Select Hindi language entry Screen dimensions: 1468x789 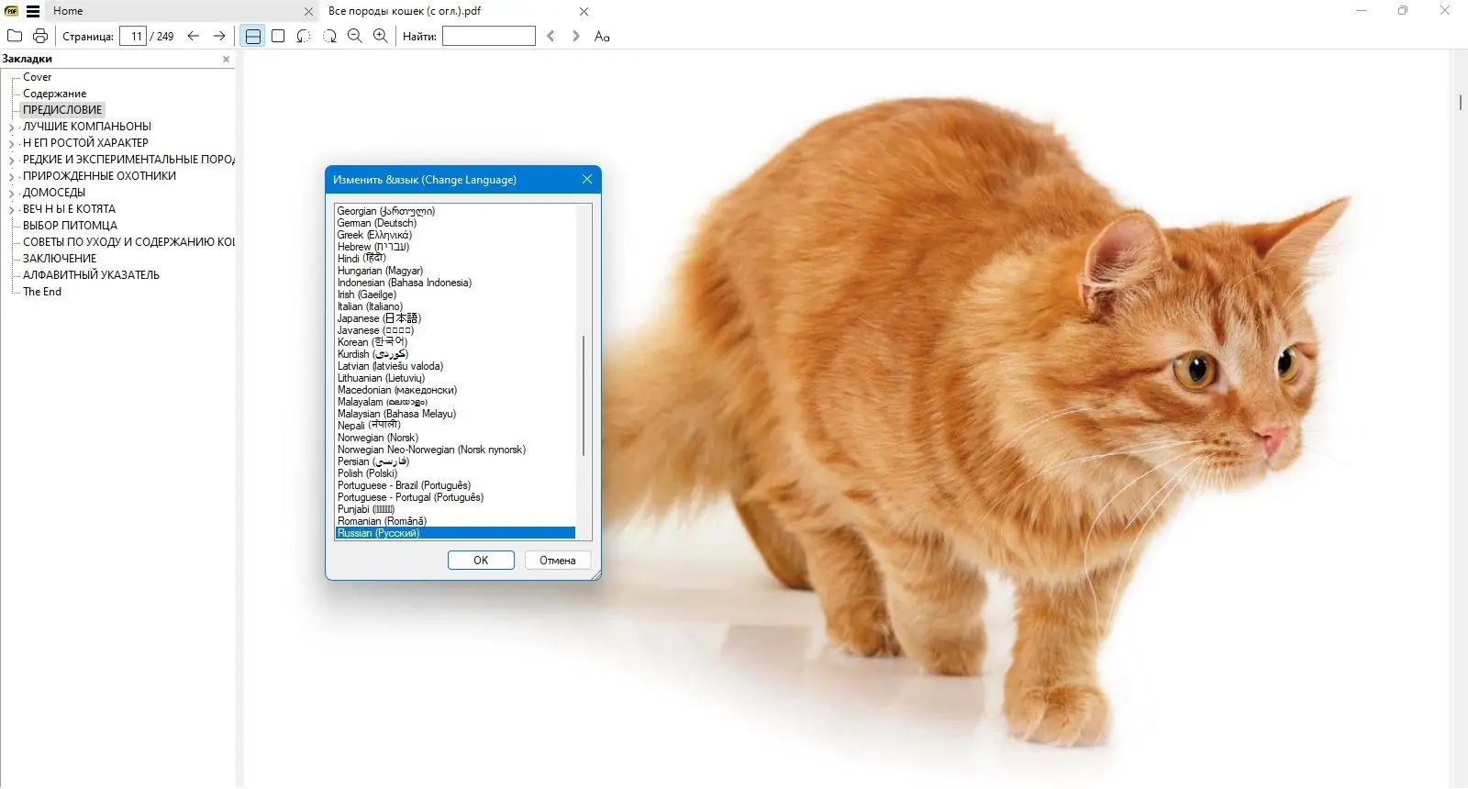(361, 259)
